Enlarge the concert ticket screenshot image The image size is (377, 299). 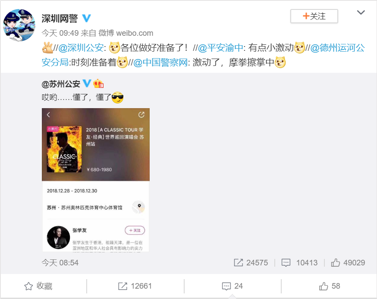pos(96,180)
